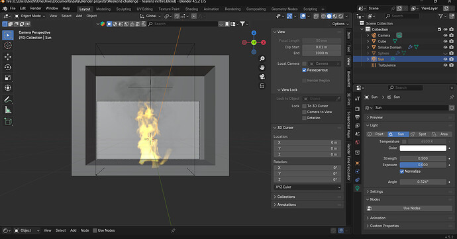Uncheck Normalize for the sun light
457x239 pixels.
402,171
